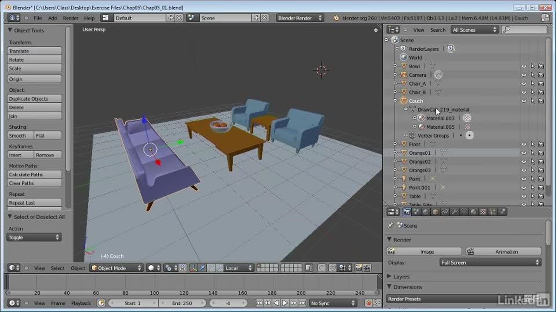Click the Point lamp icon in outliner

tap(404, 179)
